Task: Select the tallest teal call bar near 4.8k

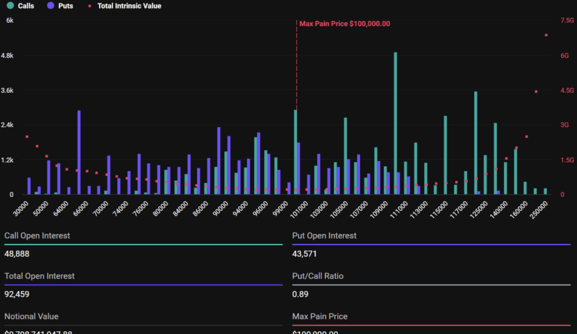Action: point(396,123)
